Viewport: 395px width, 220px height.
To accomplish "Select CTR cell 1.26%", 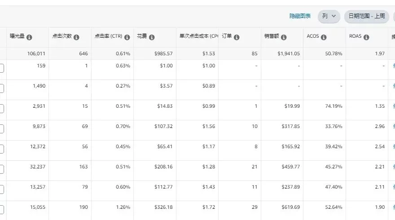I will click(123, 207).
